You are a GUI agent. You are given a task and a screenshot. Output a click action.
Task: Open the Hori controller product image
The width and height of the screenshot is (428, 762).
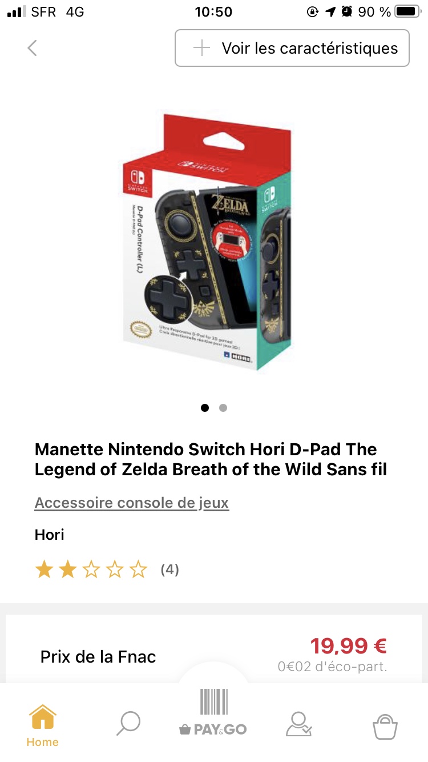tap(214, 242)
